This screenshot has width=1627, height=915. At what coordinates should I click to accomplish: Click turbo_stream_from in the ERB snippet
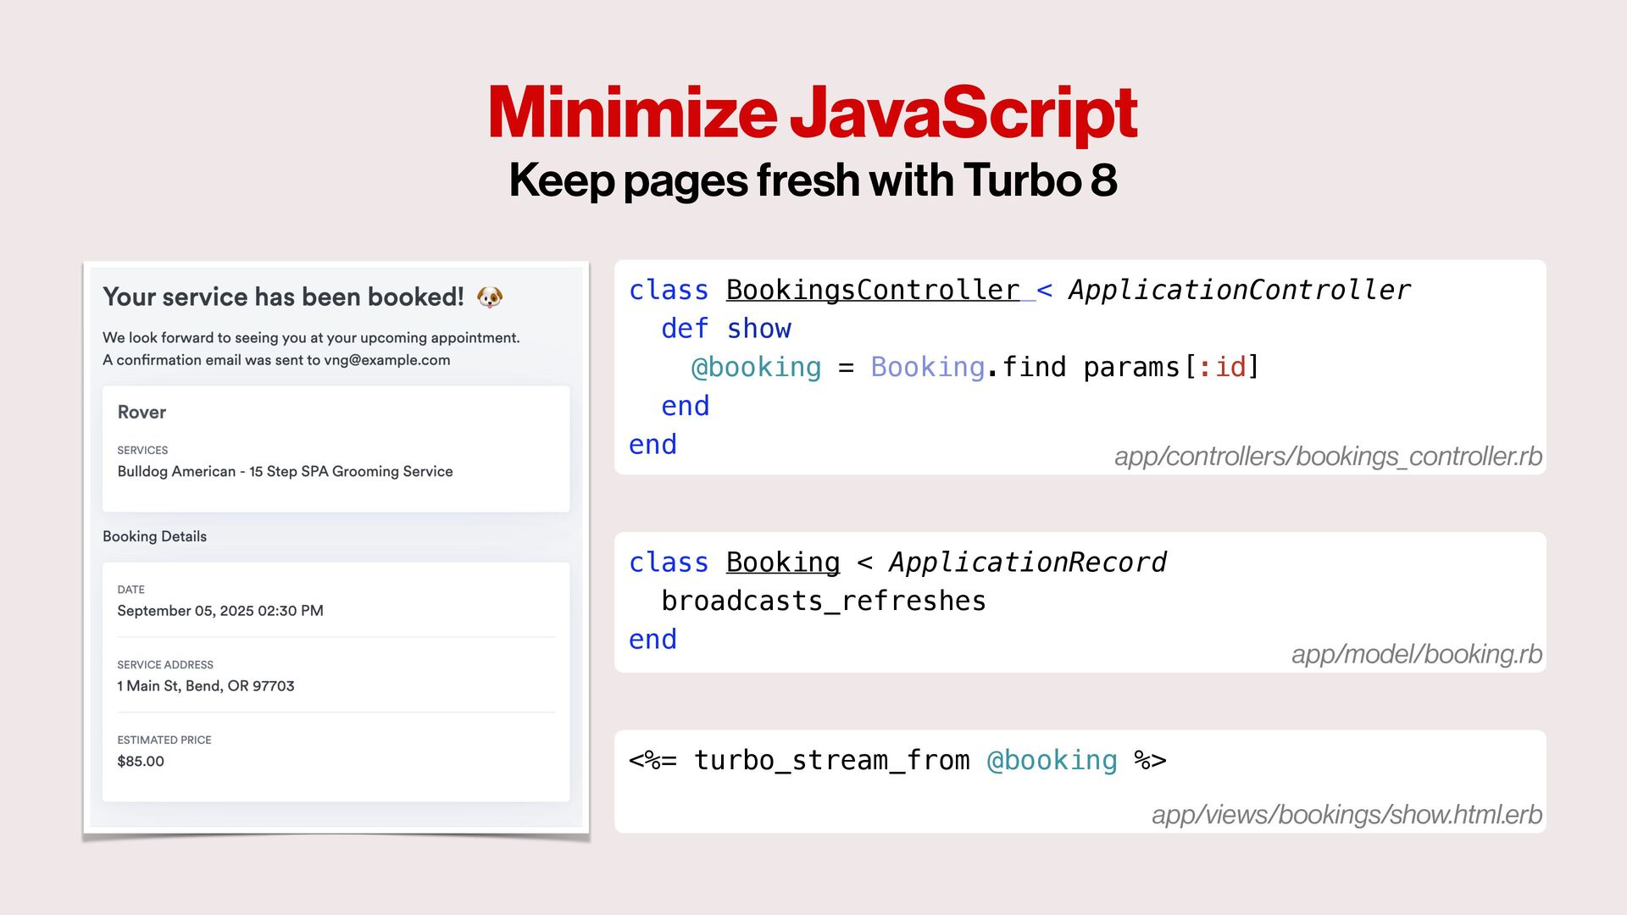click(831, 760)
